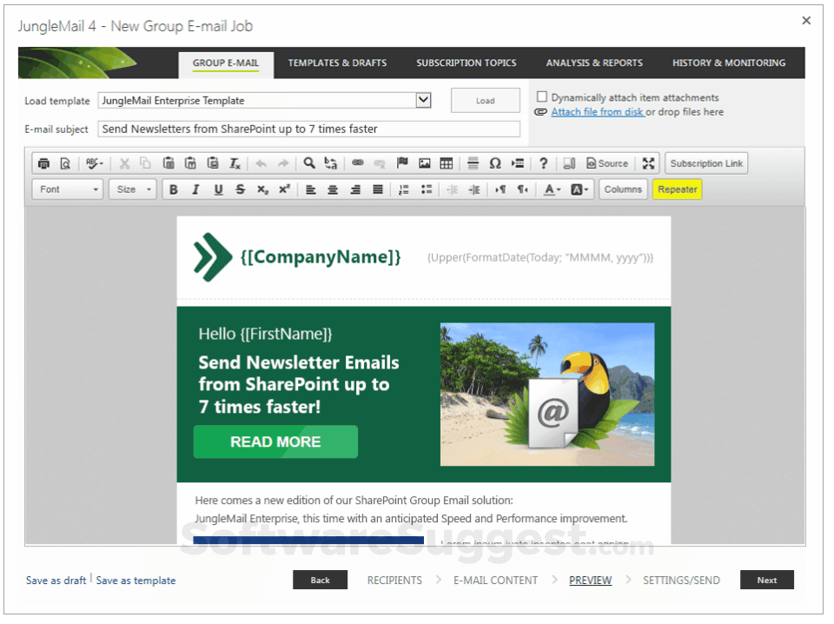Maximize the editor view
Image resolution: width=834 pixels, height=624 pixels.
(647, 163)
